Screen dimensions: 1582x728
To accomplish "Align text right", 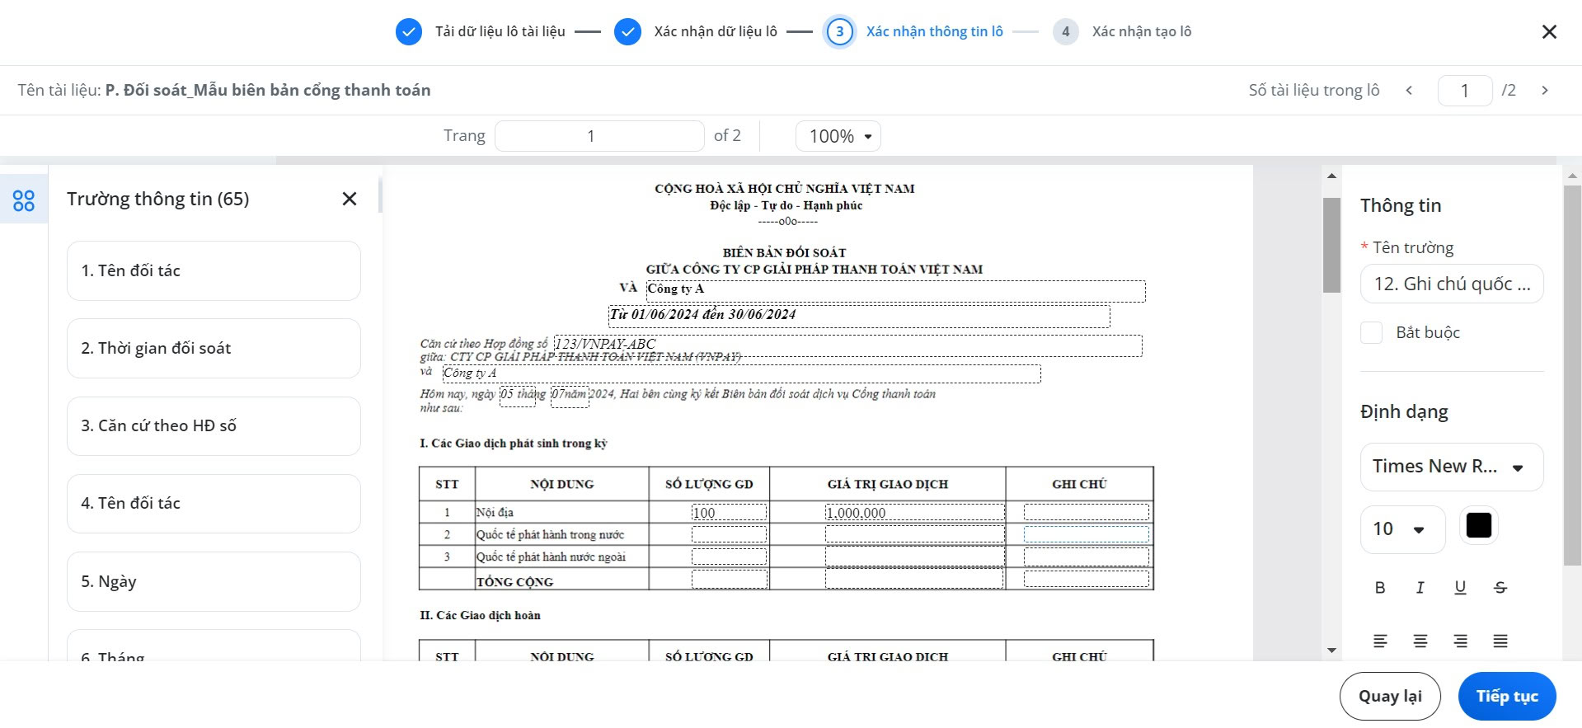I will click(x=1460, y=641).
